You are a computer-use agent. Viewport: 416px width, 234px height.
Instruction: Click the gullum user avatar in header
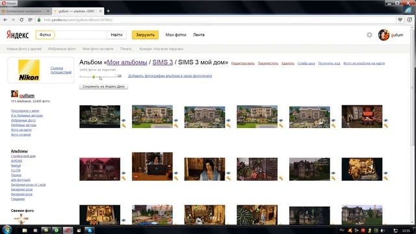pyautogui.click(x=383, y=34)
